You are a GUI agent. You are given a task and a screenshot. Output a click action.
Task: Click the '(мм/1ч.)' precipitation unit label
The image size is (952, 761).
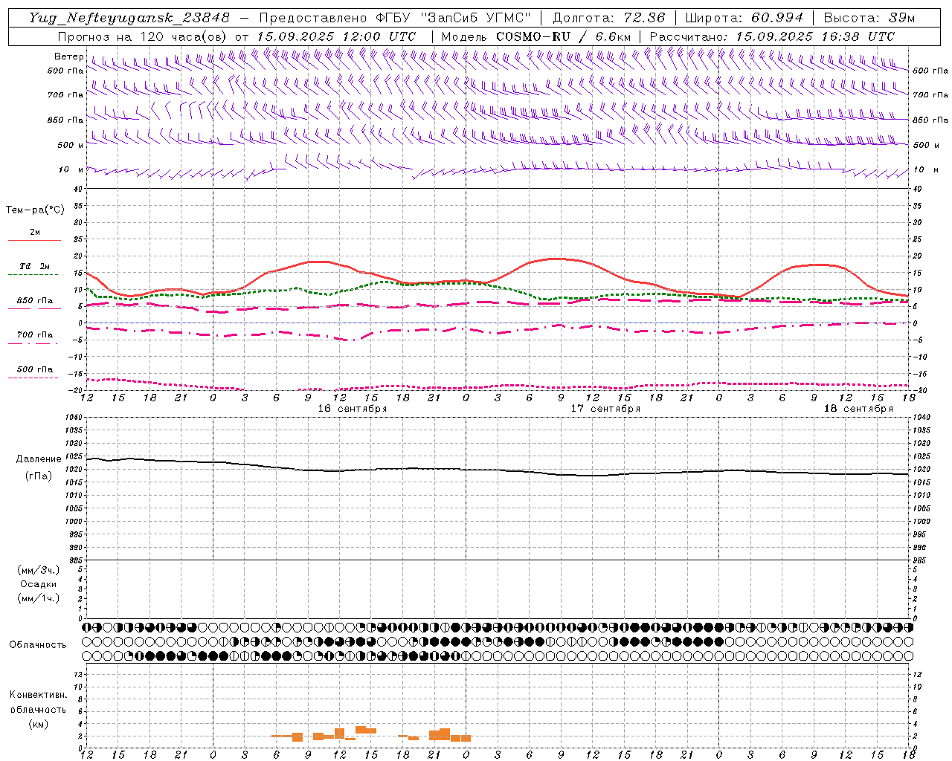pyautogui.click(x=39, y=598)
